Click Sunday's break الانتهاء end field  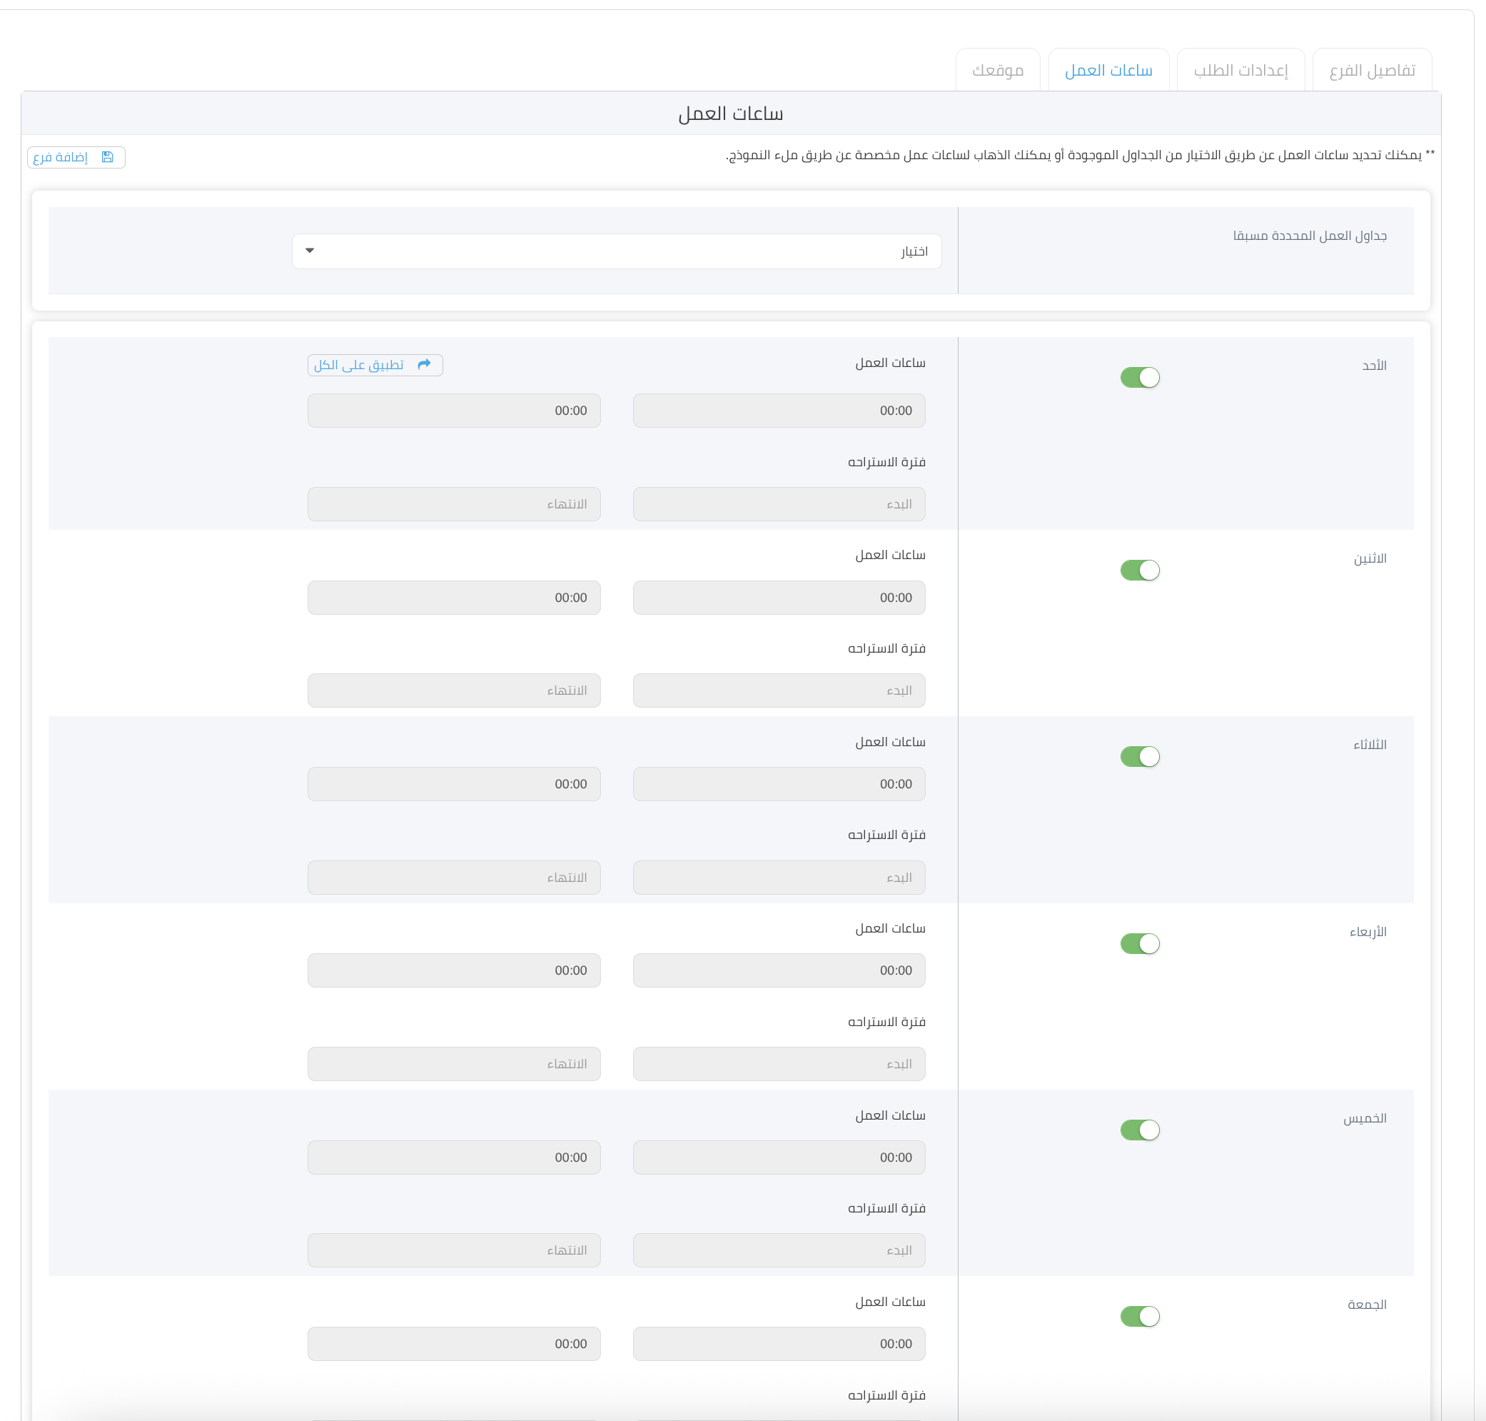(453, 503)
